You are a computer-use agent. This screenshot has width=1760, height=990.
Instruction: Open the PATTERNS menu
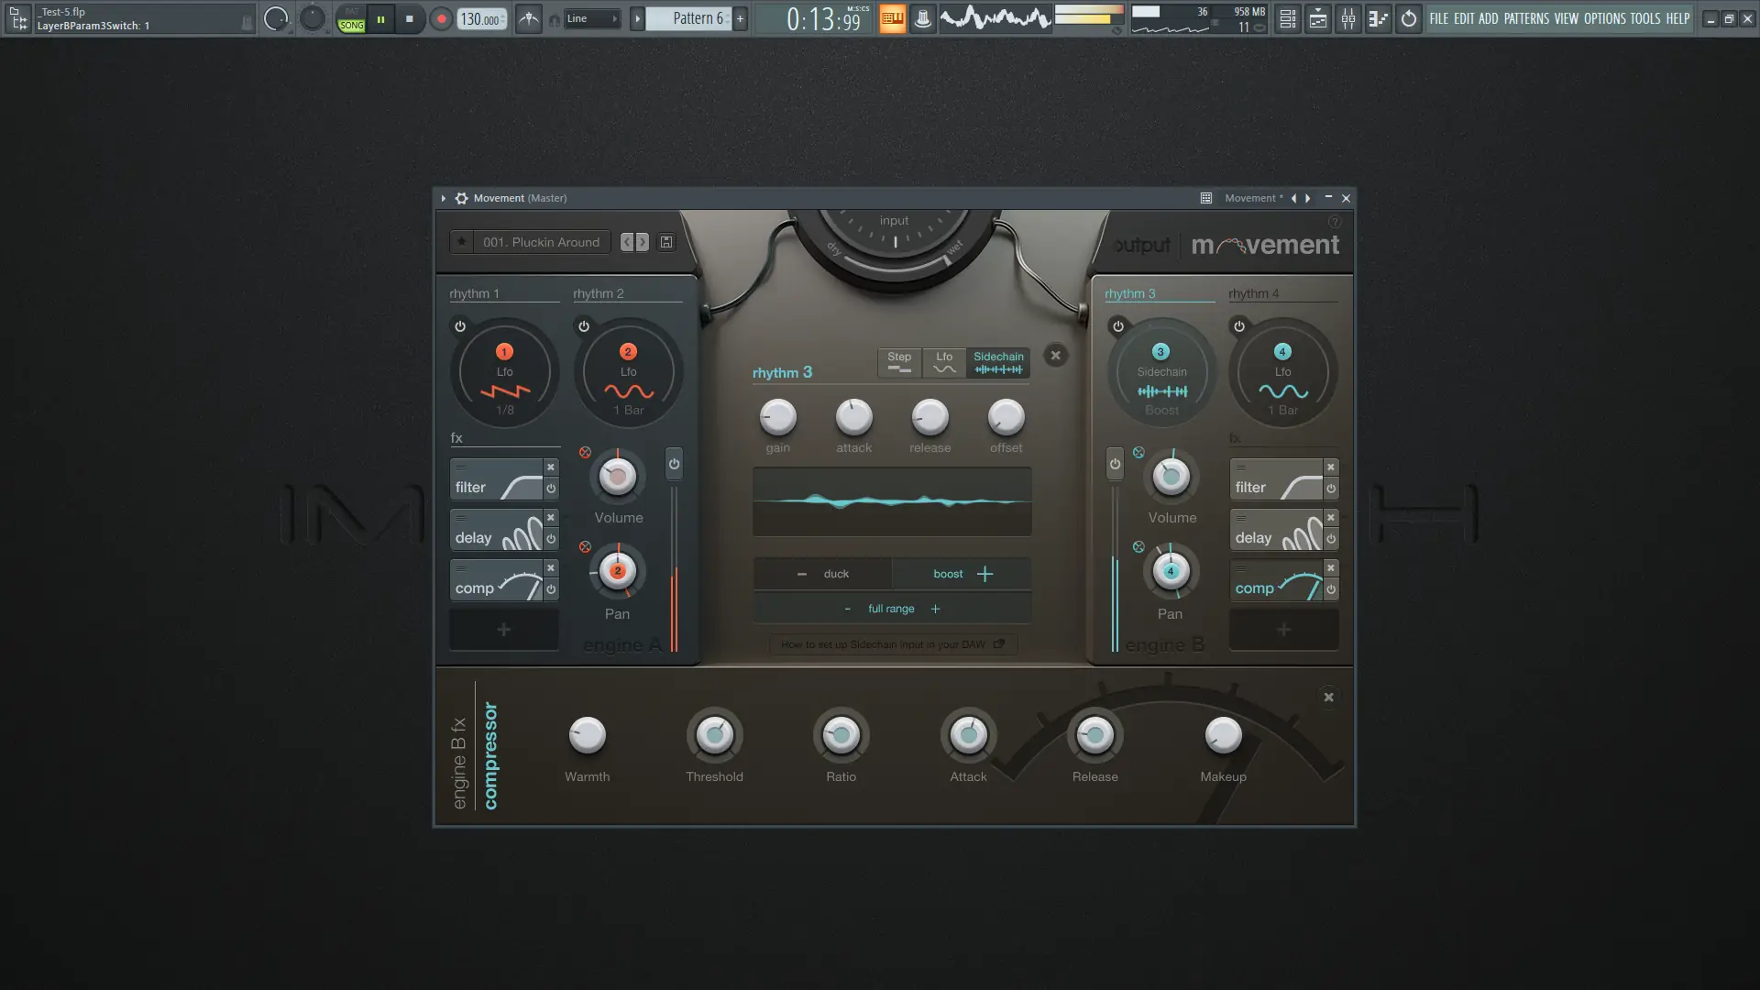(1525, 18)
